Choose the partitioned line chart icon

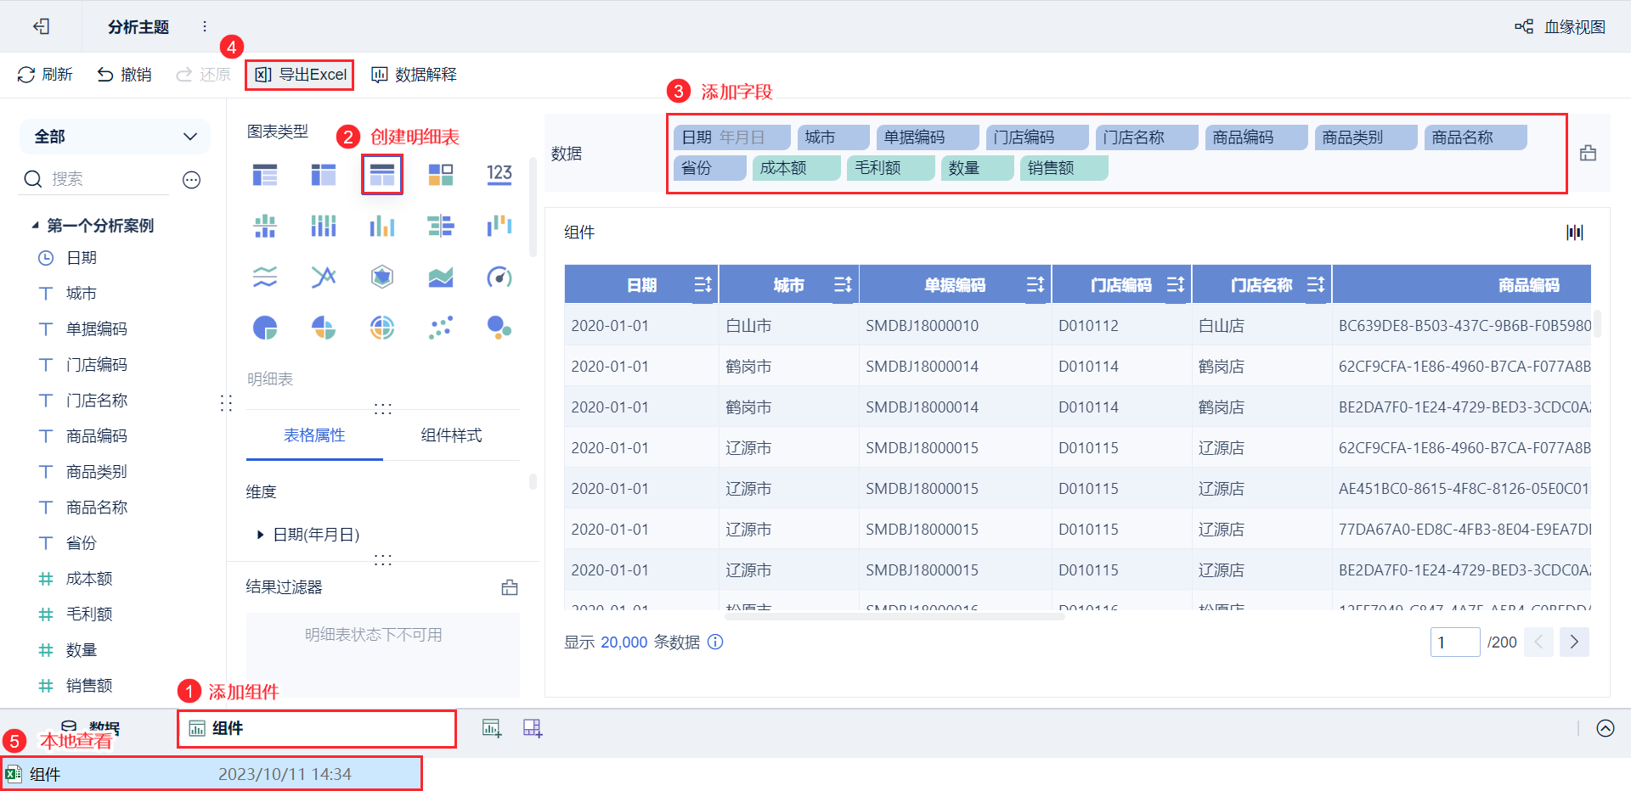click(265, 277)
